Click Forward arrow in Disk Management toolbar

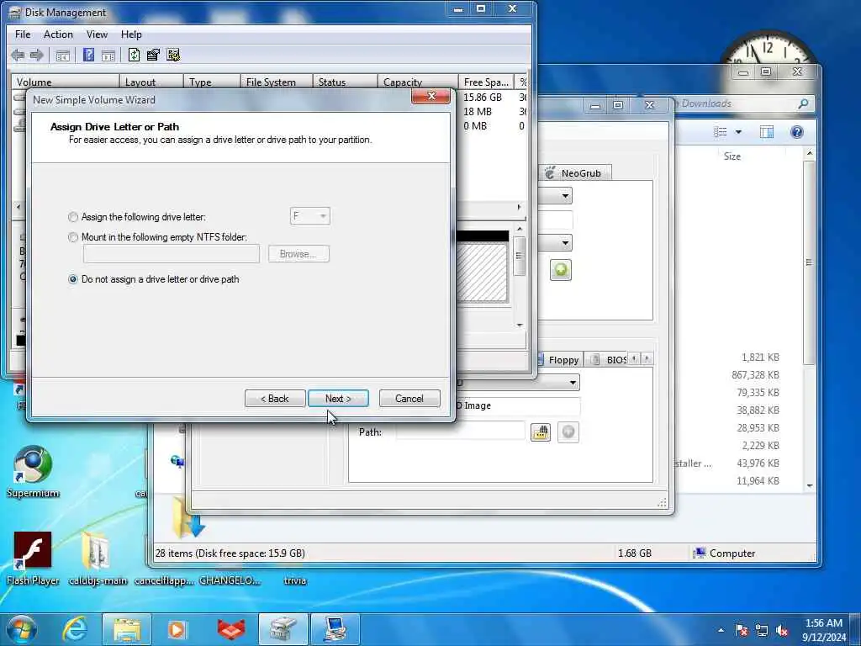click(37, 55)
